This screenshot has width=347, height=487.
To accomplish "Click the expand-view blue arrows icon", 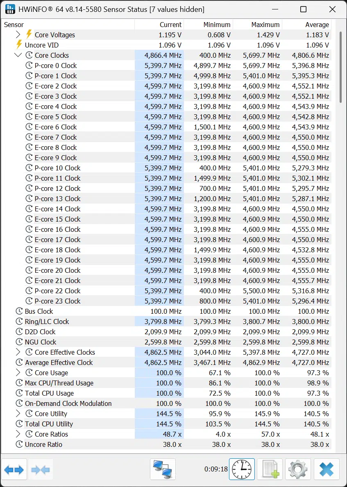I will pyautogui.click(x=14, y=469).
